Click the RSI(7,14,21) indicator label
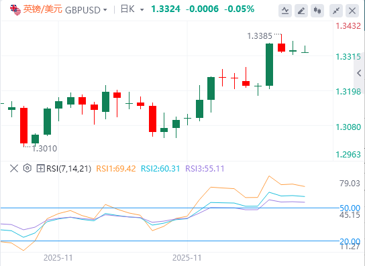The width and height of the screenshot is (365, 266). (x=68, y=169)
